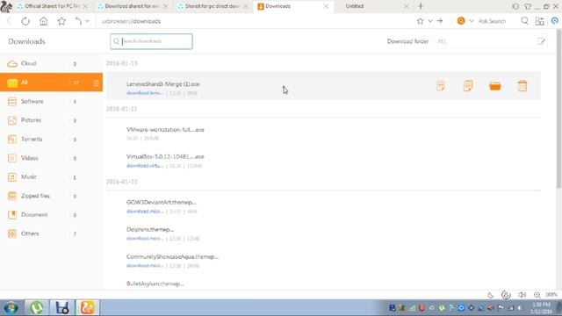This screenshot has height=316, width=562.
Task: Open the first action icon for LenovoShareIt-Merge
Action: [441, 86]
